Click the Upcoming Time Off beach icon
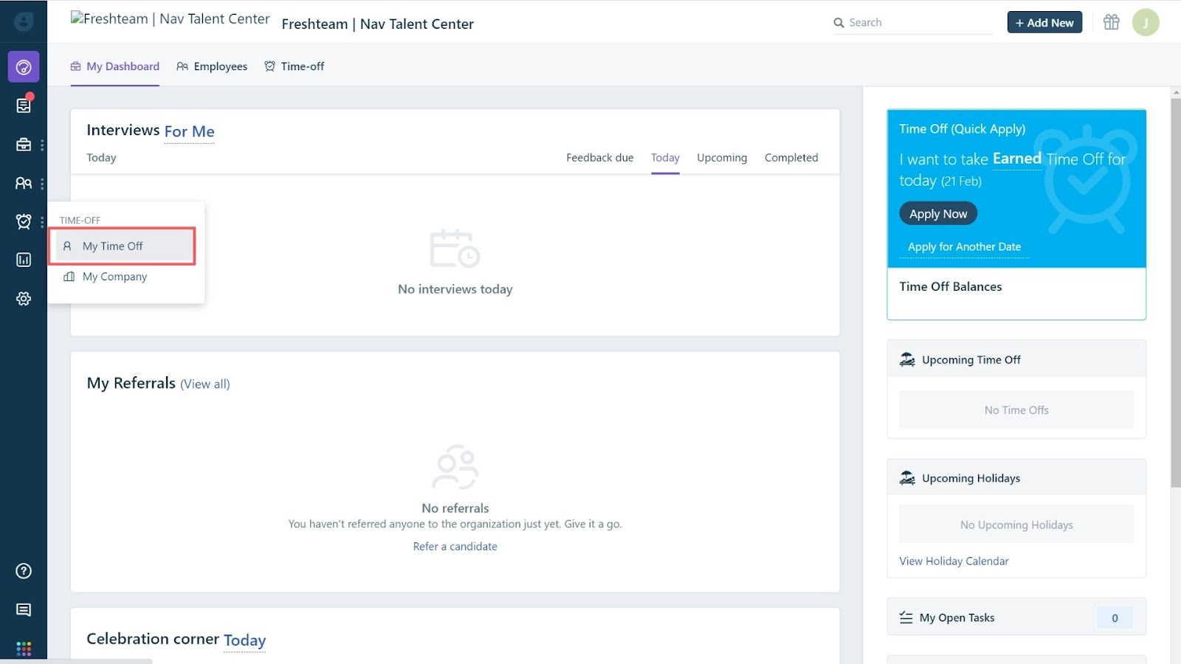 [x=907, y=360]
